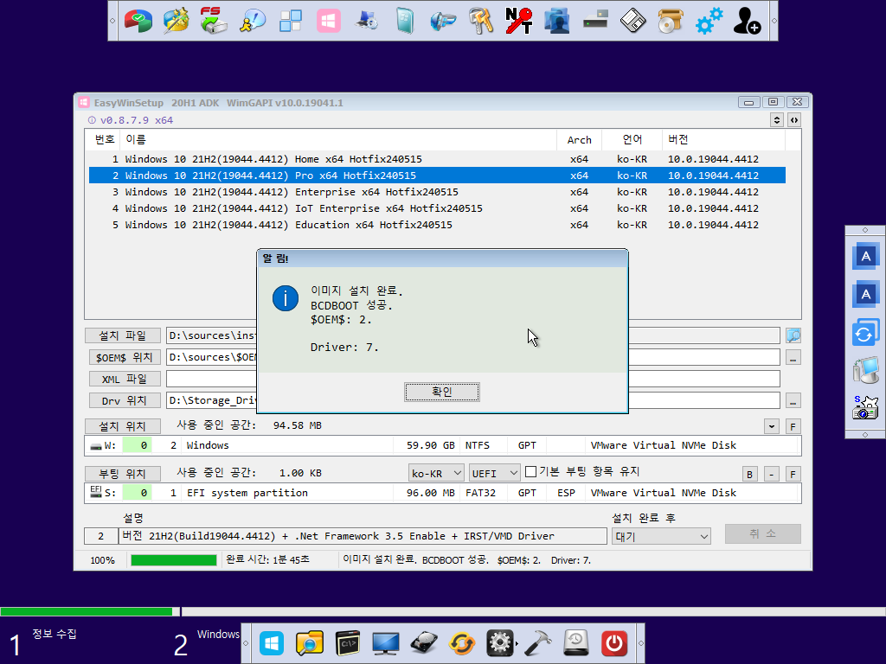Launch the folder search file explorer icon
Viewport: 886px width, 664px height.
[310, 643]
